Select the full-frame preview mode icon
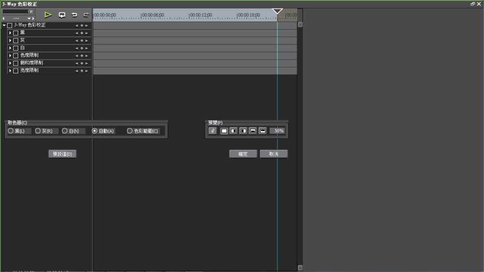Screen dimensions: 484x272 [224, 131]
